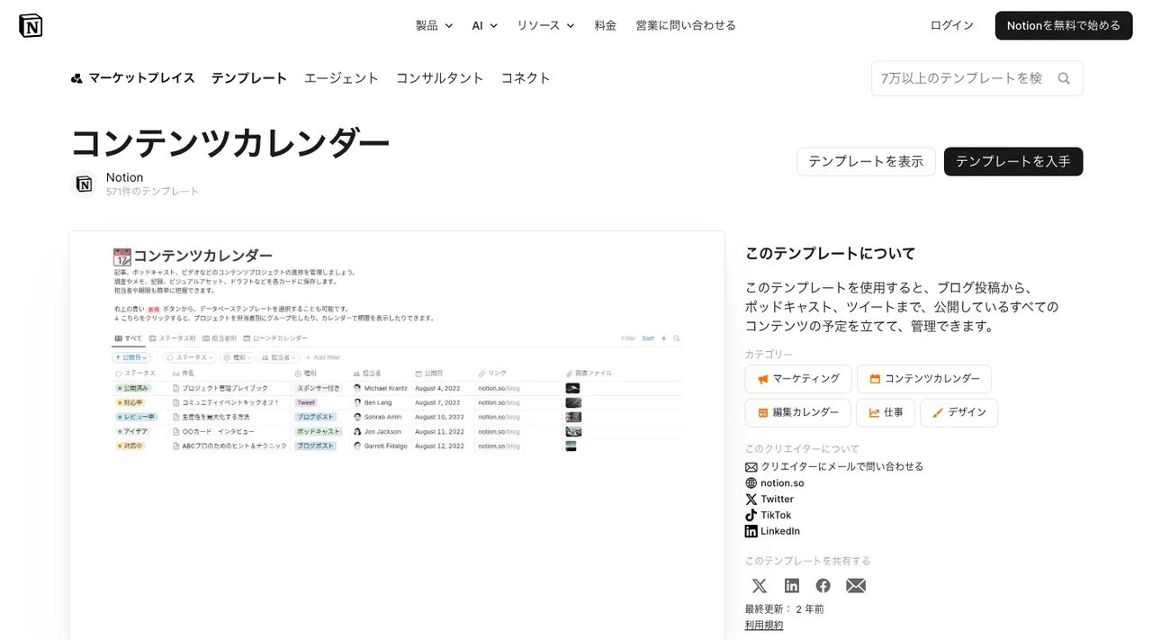Open the コンサルタント tab
This screenshot has width=1152, height=640.
(x=440, y=78)
